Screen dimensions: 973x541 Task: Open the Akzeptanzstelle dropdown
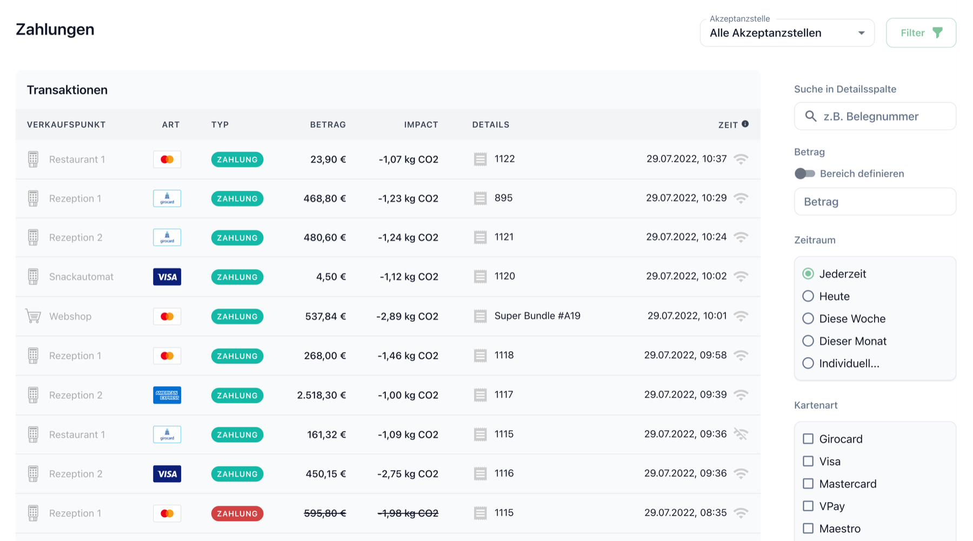pyautogui.click(x=787, y=33)
